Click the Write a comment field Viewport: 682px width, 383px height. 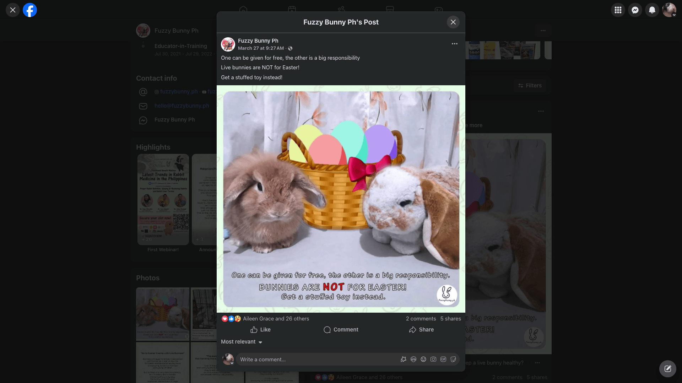click(x=316, y=359)
